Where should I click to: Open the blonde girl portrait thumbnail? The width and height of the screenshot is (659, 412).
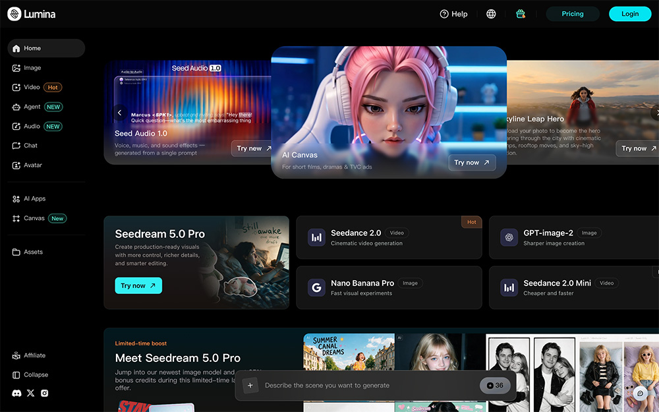click(x=440, y=352)
